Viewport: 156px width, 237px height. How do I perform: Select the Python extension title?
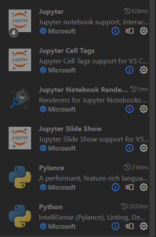click(51, 207)
